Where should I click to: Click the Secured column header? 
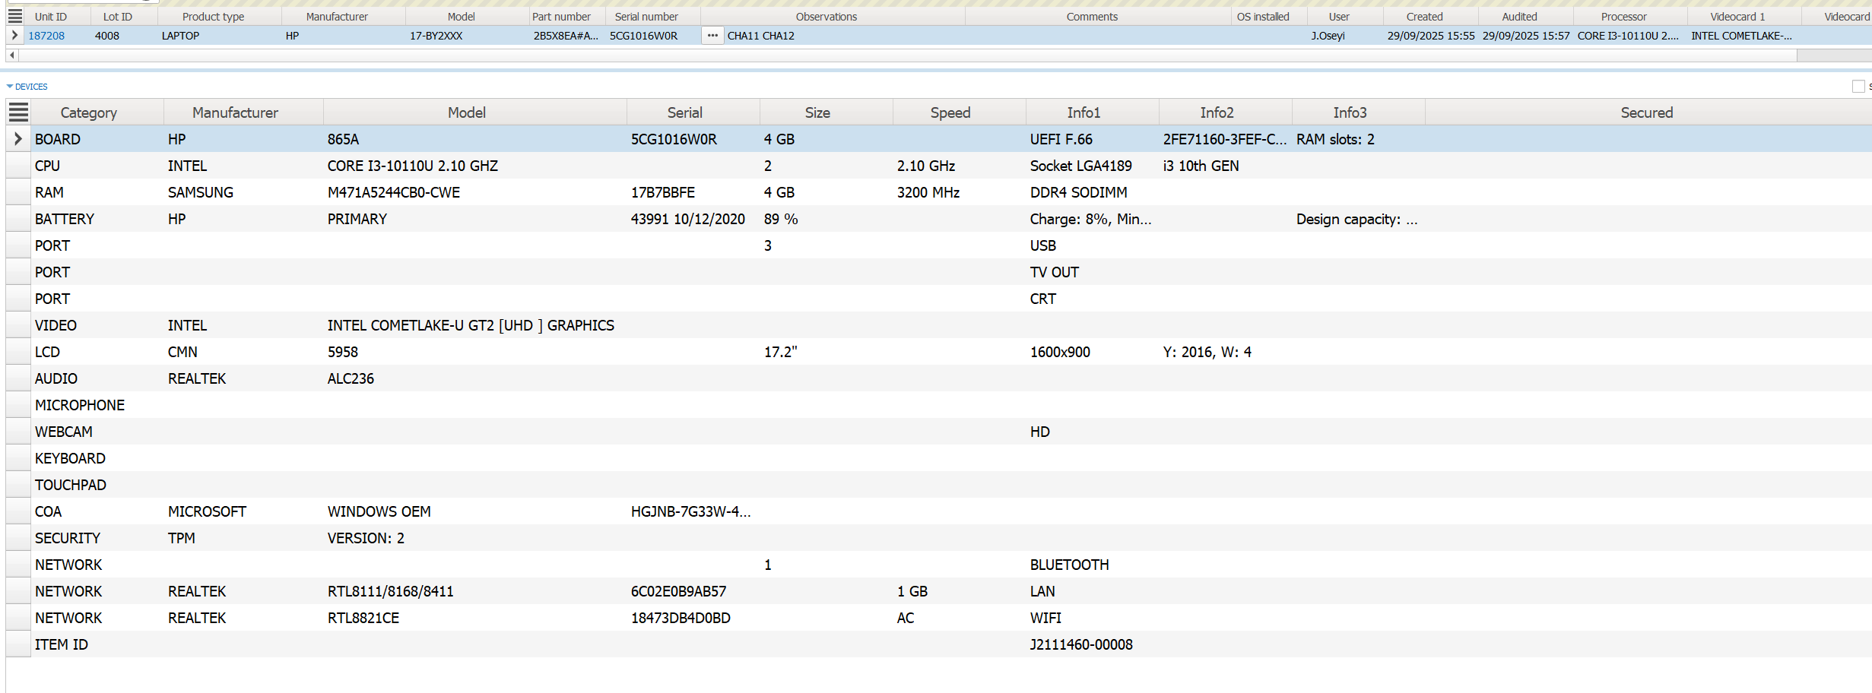(x=1646, y=112)
